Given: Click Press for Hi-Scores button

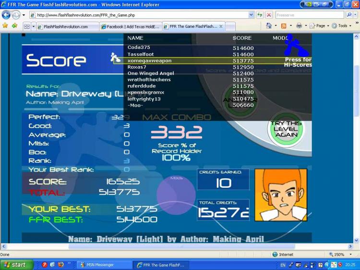Looking at the screenshot, I should (298, 62).
